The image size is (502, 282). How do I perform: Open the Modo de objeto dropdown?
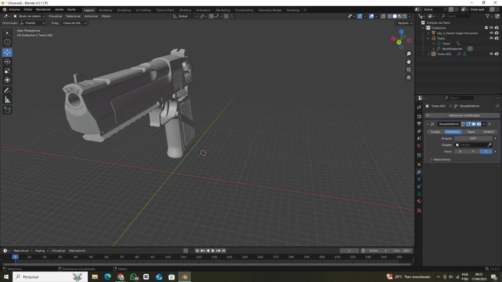pos(29,16)
